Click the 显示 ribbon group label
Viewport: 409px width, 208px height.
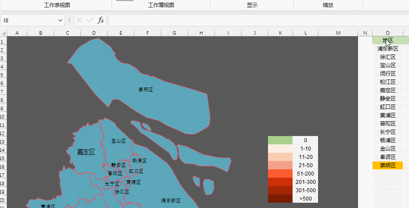[x=252, y=5]
